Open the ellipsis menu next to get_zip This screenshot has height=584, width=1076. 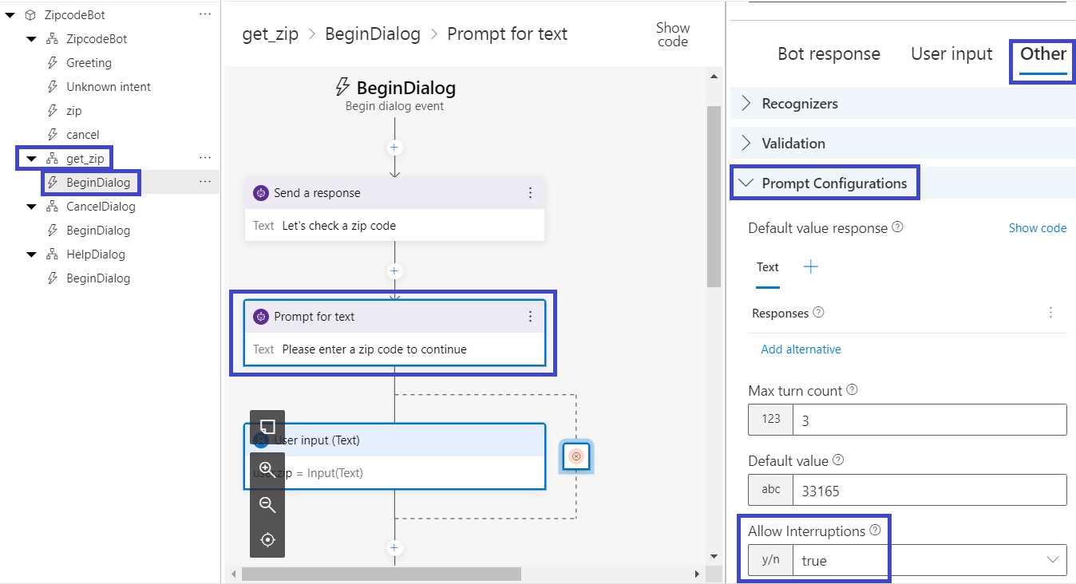click(x=205, y=157)
